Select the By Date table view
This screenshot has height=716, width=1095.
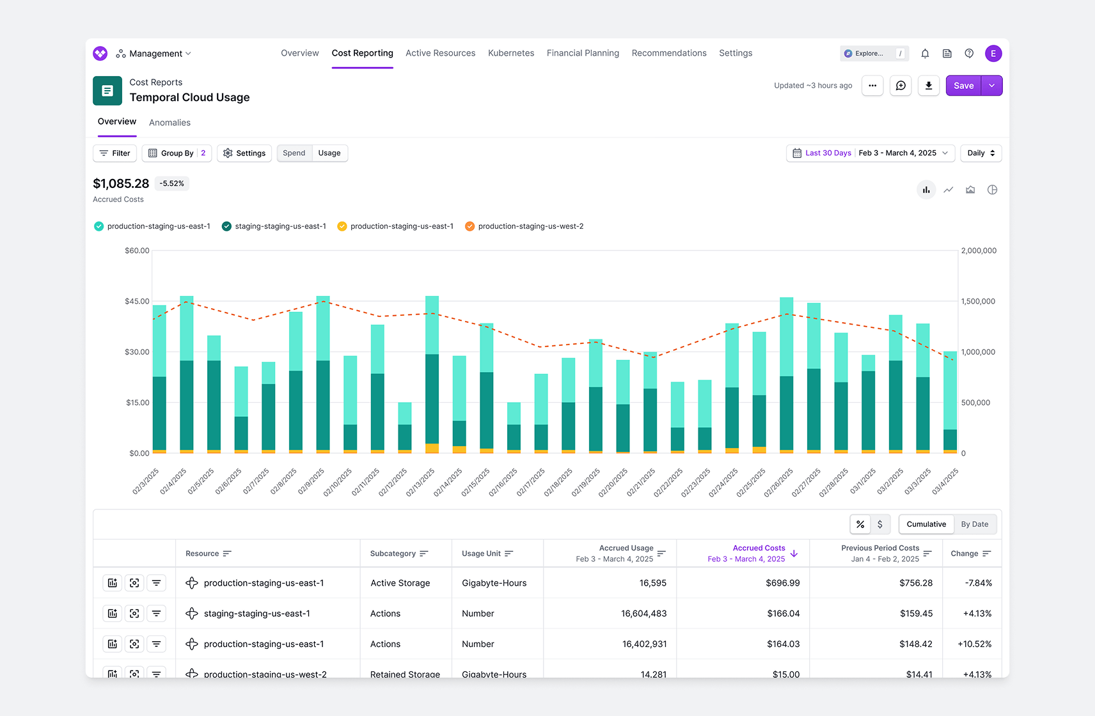coord(974,524)
